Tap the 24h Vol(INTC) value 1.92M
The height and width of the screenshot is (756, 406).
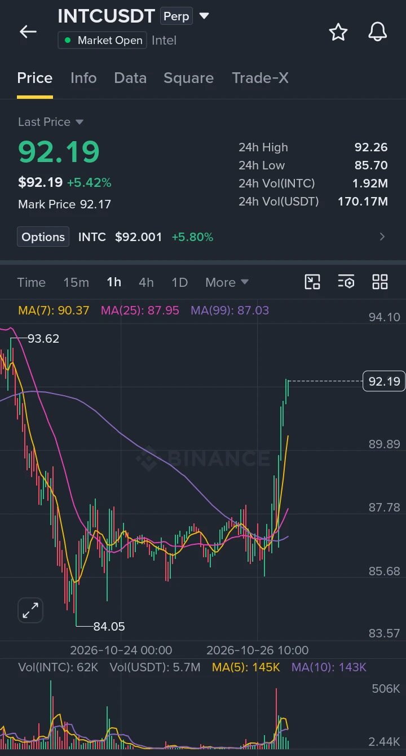point(370,183)
